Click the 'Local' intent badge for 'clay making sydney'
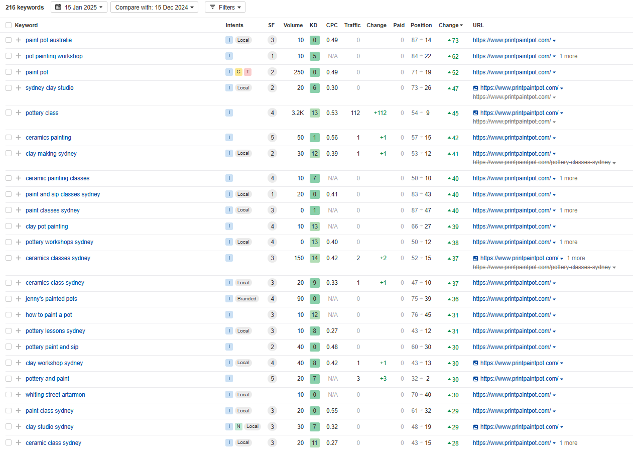This screenshot has width=633, height=451. (x=243, y=154)
